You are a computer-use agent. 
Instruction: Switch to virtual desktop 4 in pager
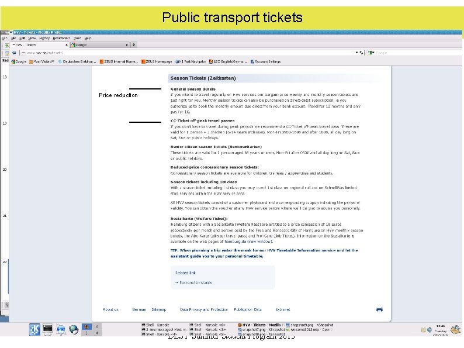(97, 333)
